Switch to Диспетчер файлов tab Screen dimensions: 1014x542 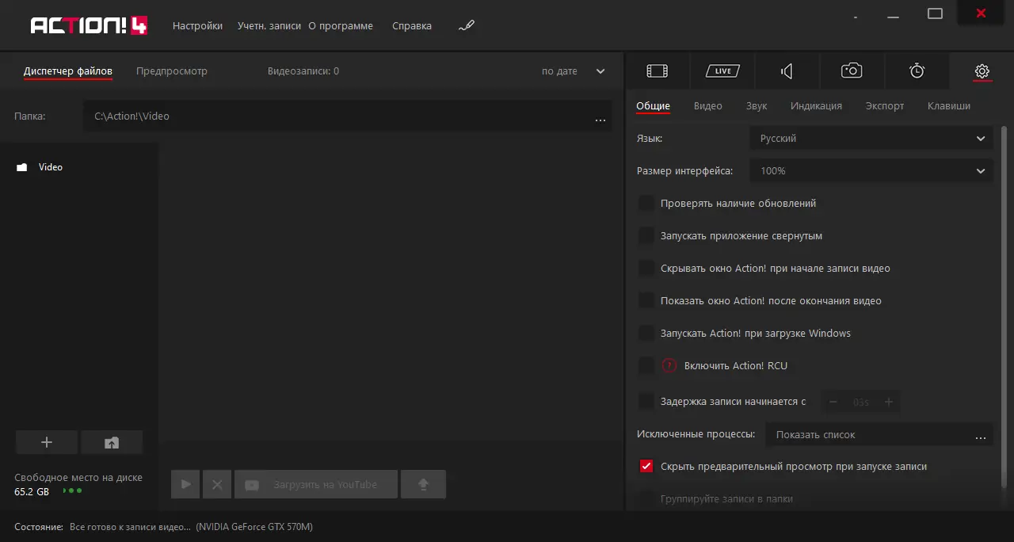tap(68, 71)
